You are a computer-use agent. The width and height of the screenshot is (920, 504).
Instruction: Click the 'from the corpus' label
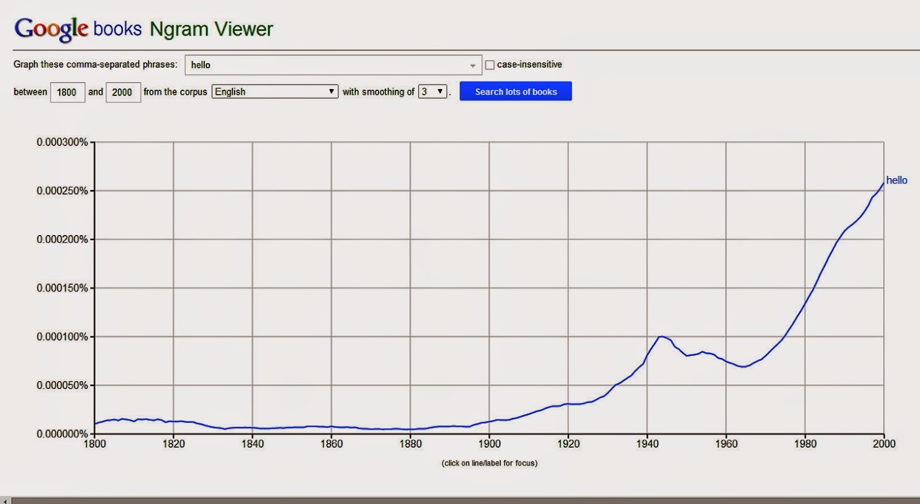click(175, 92)
